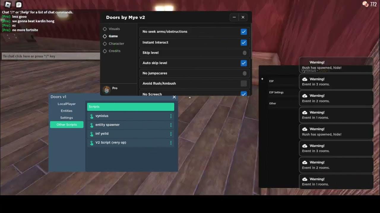Focus the chat input field
The image size is (380, 213).
[51, 56]
